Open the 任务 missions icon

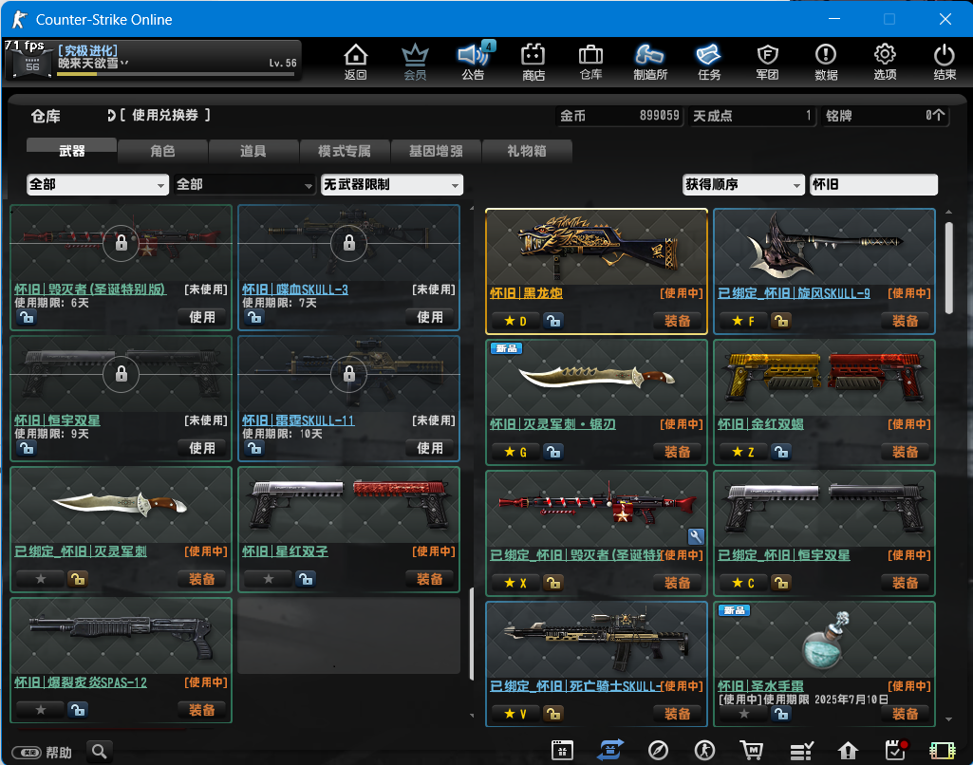click(x=709, y=62)
